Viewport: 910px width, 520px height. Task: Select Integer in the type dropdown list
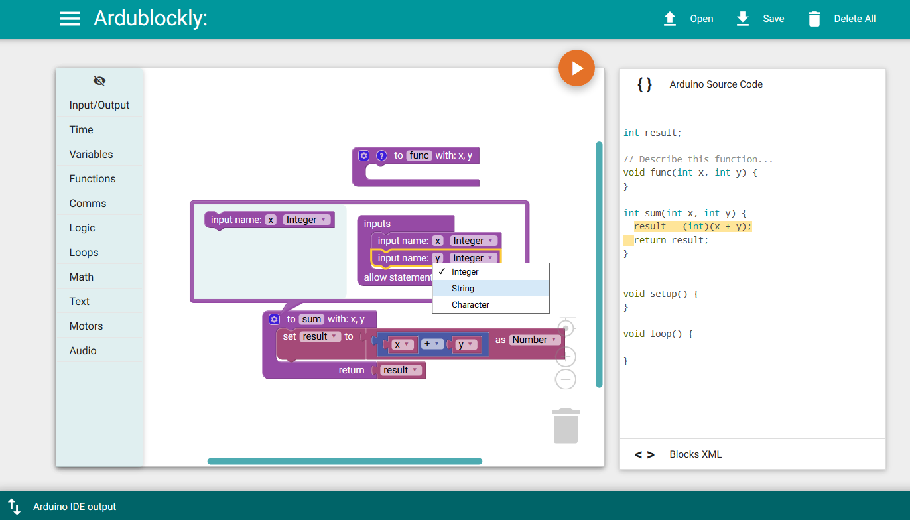tap(491, 272)
